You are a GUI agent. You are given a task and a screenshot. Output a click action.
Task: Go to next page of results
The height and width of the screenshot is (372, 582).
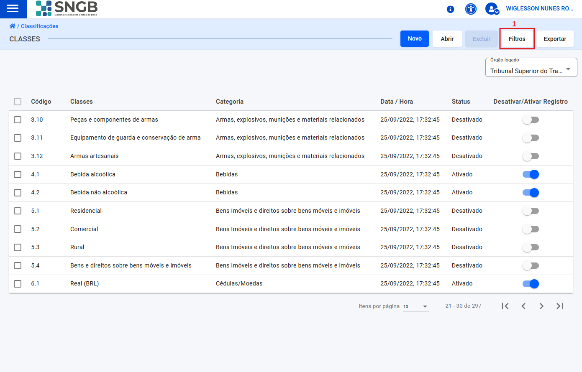pyautogui.click(x=541, y=306)
